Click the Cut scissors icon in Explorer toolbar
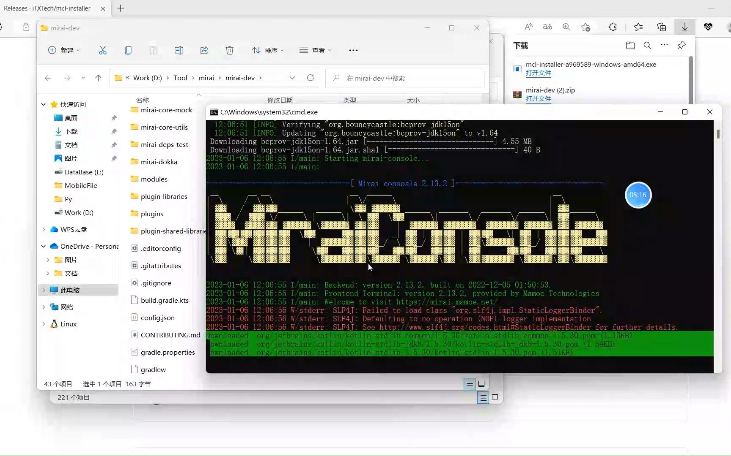The height and width of the screenshot is (456, 731). (x=103, y=50)
